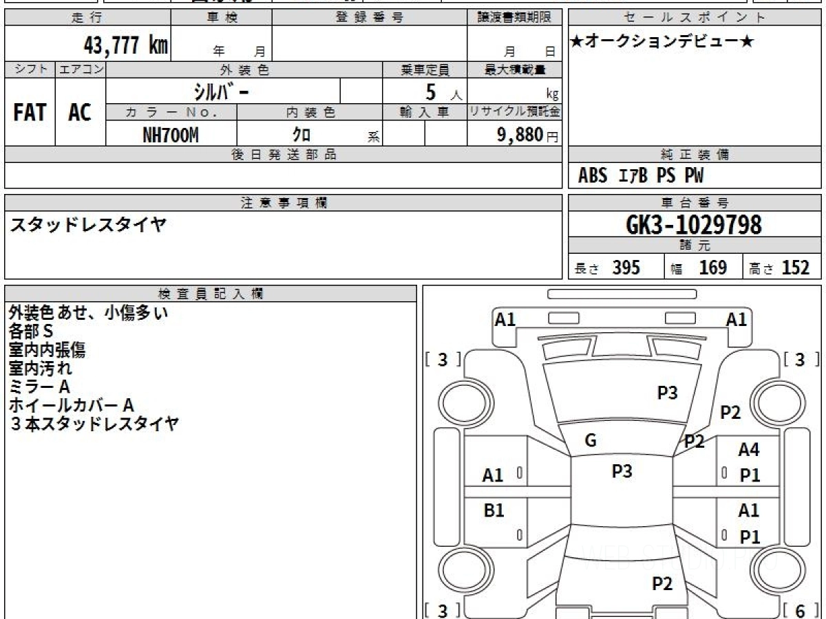
Task: Click the P3 mark on the roof
Action: tap(622, 471)
